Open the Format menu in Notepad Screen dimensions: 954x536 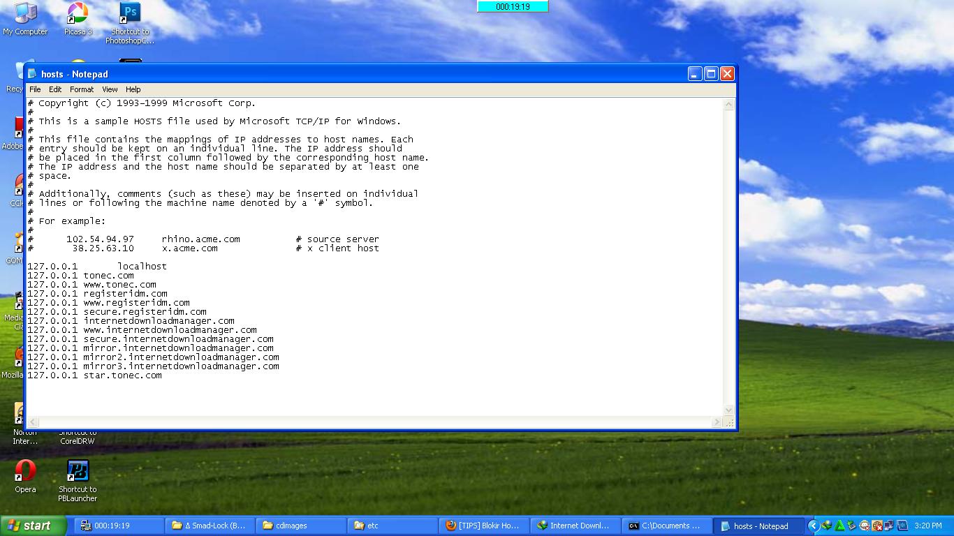(x=82, y=89)
